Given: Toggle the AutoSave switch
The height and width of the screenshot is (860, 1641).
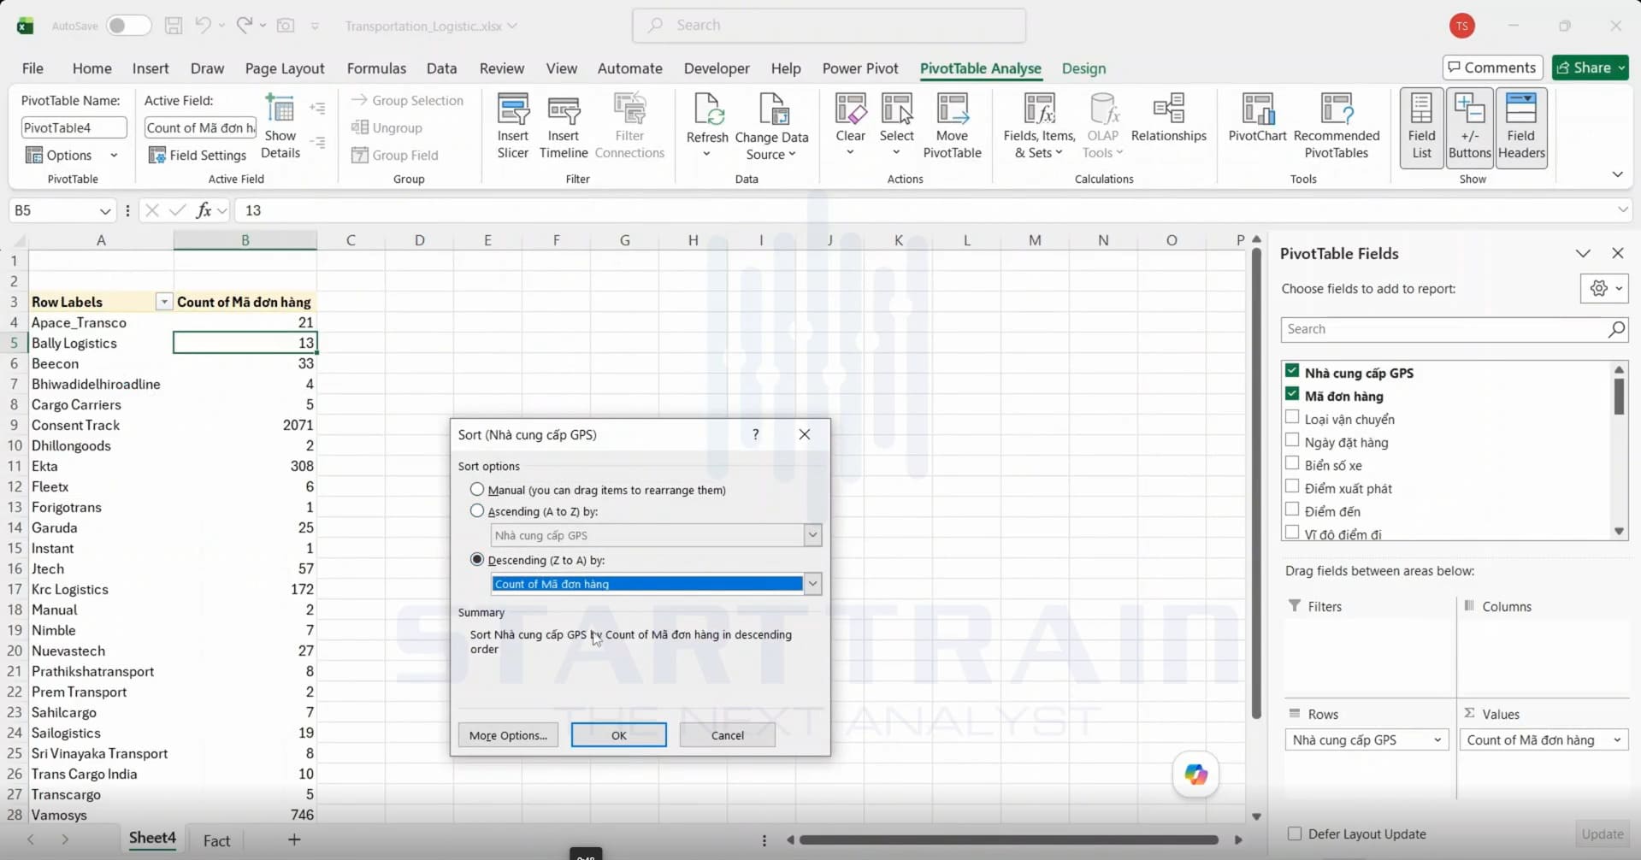Looking at the screenshot, I should (x=128, y=26).
